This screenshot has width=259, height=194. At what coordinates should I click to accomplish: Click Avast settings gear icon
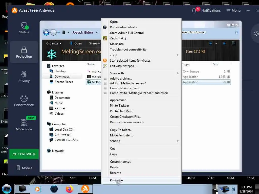point(256,33)
